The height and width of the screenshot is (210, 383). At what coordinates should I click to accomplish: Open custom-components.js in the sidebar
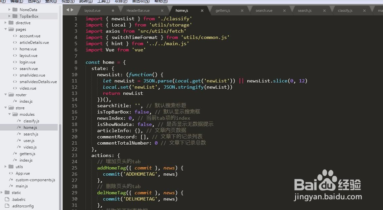pyautogui.click(x=35, y=180)
